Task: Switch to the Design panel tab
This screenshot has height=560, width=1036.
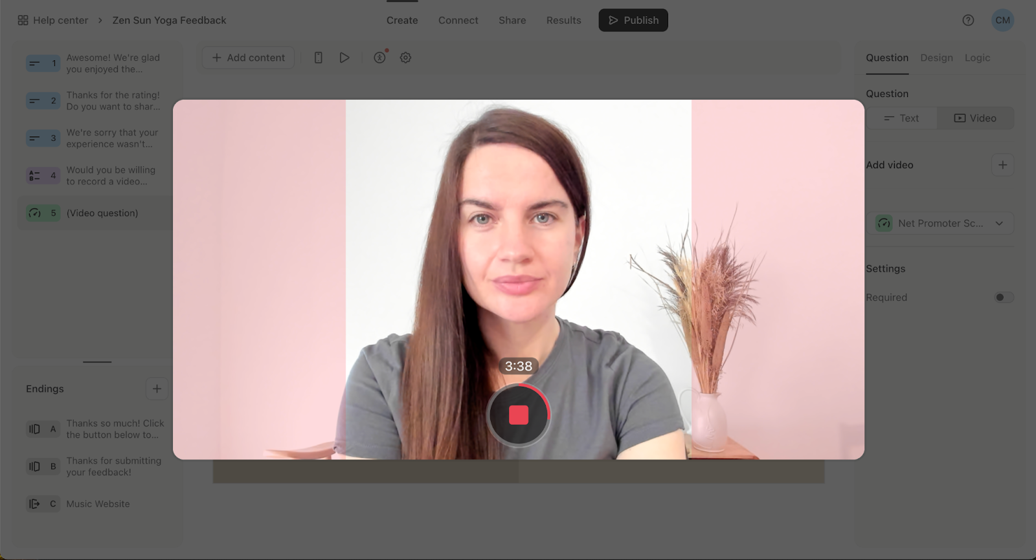Action: click(x=937, y=58)
